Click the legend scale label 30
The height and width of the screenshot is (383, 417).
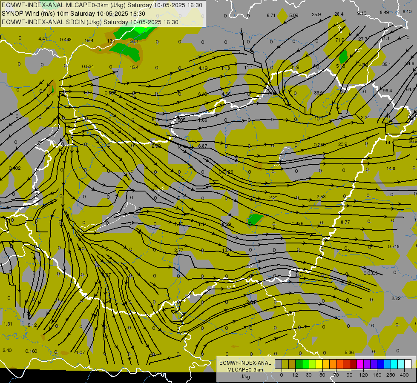click(x=308, y=375)
